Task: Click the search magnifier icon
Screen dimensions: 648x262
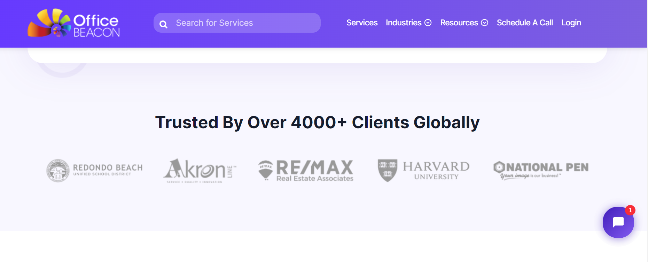Action: [163, 24]
